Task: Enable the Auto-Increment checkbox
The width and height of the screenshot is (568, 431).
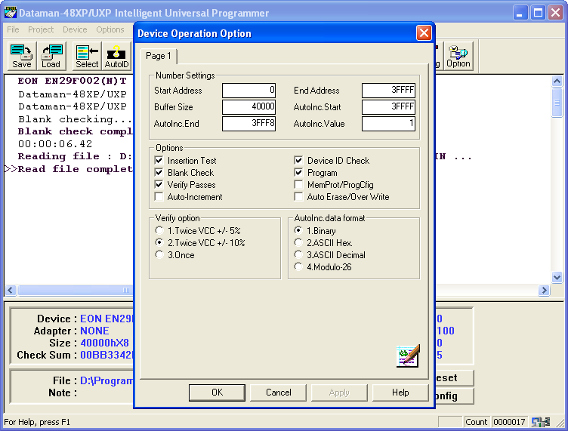Action: [x=159, y=197]
